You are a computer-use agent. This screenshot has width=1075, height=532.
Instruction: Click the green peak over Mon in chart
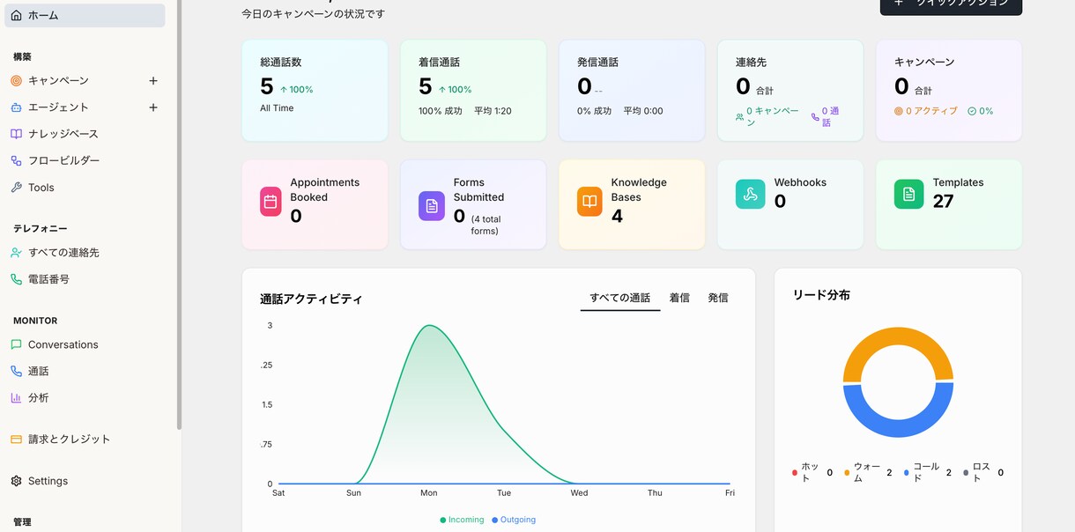429,327
